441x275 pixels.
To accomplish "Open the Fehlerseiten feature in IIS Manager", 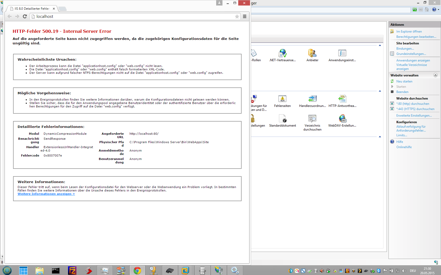I will point(282,101).
